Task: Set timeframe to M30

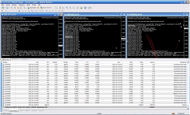Action: (47, 11)
